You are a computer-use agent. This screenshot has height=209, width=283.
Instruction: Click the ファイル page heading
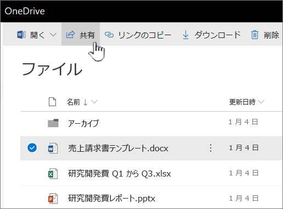tap(52, 69)
